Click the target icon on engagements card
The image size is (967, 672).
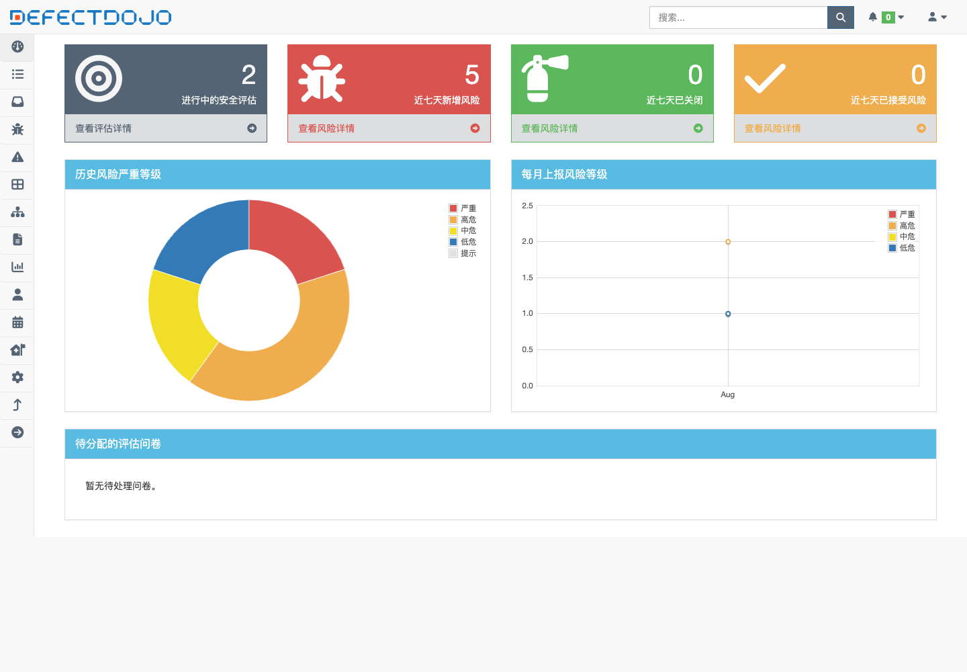click(99, 79)
